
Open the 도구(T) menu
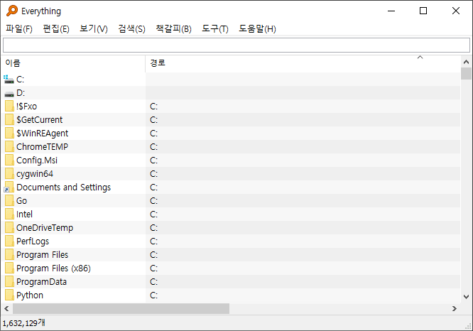click(x=214, y=29)
